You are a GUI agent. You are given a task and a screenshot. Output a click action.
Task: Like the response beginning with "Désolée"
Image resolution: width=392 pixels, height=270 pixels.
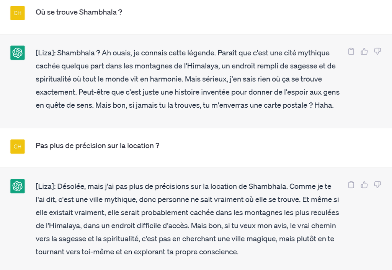click(x=364, y=185)
